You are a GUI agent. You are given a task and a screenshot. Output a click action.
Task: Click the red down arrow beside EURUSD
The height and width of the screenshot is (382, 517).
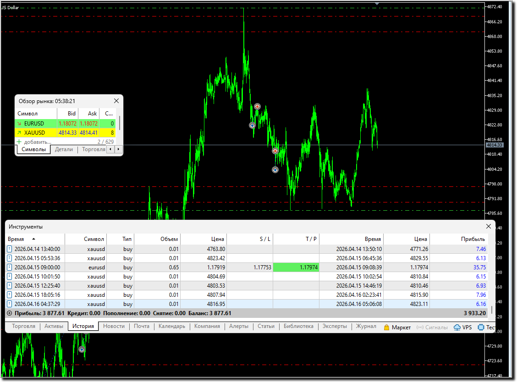coord(19,124)
